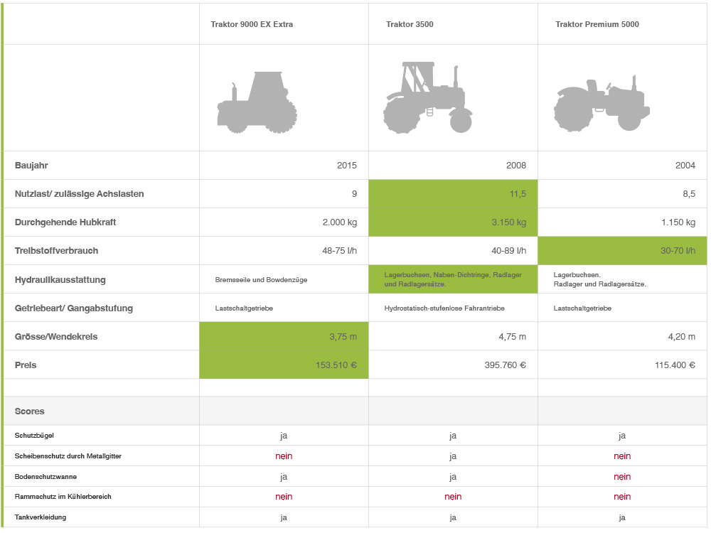Click the Getriebeart/ Gangabstufung row label
The height and width of the screenshot is (533, 711).
coord(73,308)
